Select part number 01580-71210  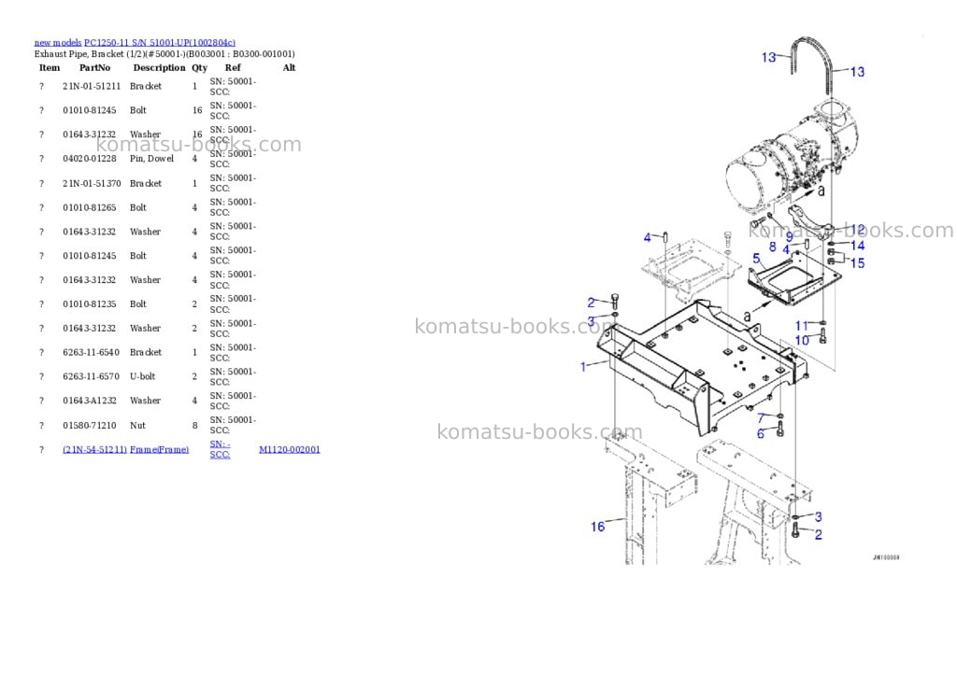click(x=89, y=425)
